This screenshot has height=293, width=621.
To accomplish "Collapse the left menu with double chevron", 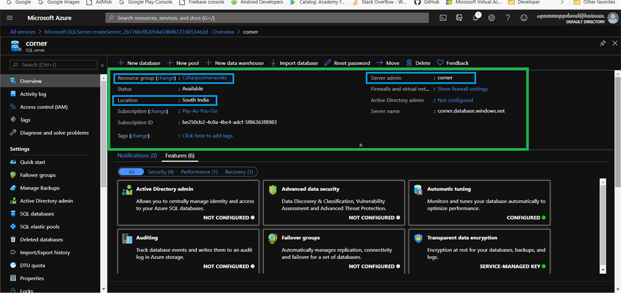I will [102, 65].
